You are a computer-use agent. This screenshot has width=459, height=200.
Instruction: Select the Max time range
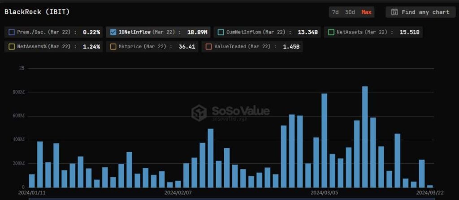tap(366, 12)
